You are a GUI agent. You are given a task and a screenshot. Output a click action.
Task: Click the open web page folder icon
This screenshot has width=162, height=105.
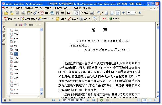(x=12, y=13)
